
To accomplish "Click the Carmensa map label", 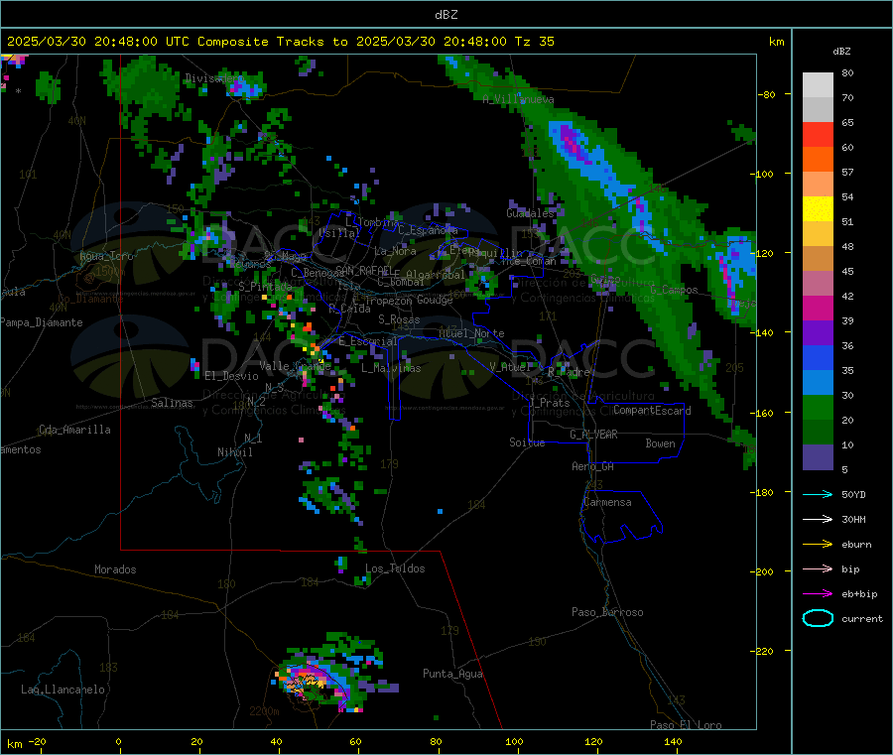I will [x=607, y=503].
